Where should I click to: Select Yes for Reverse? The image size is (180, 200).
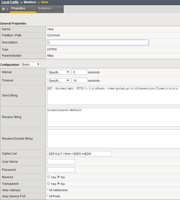(x=49, y=177)
